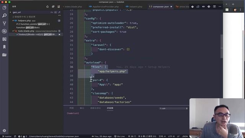Open the Debug view in activity bar
The image size is (245, 138).
pyautogui.click(x=4, y=31)
